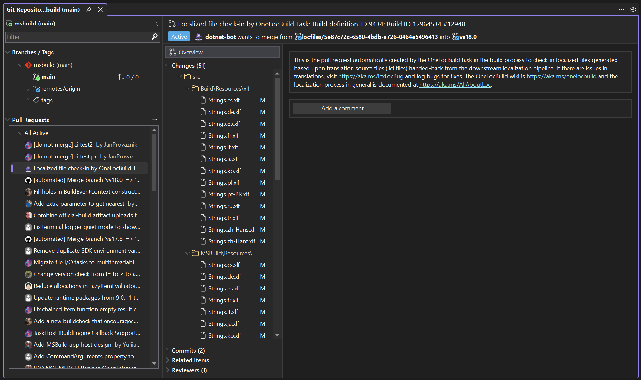The width and height of the screenshot is (641, 380).
Task: Select the Git Repository msbuild (main) tab
Action: click(43, 9)
